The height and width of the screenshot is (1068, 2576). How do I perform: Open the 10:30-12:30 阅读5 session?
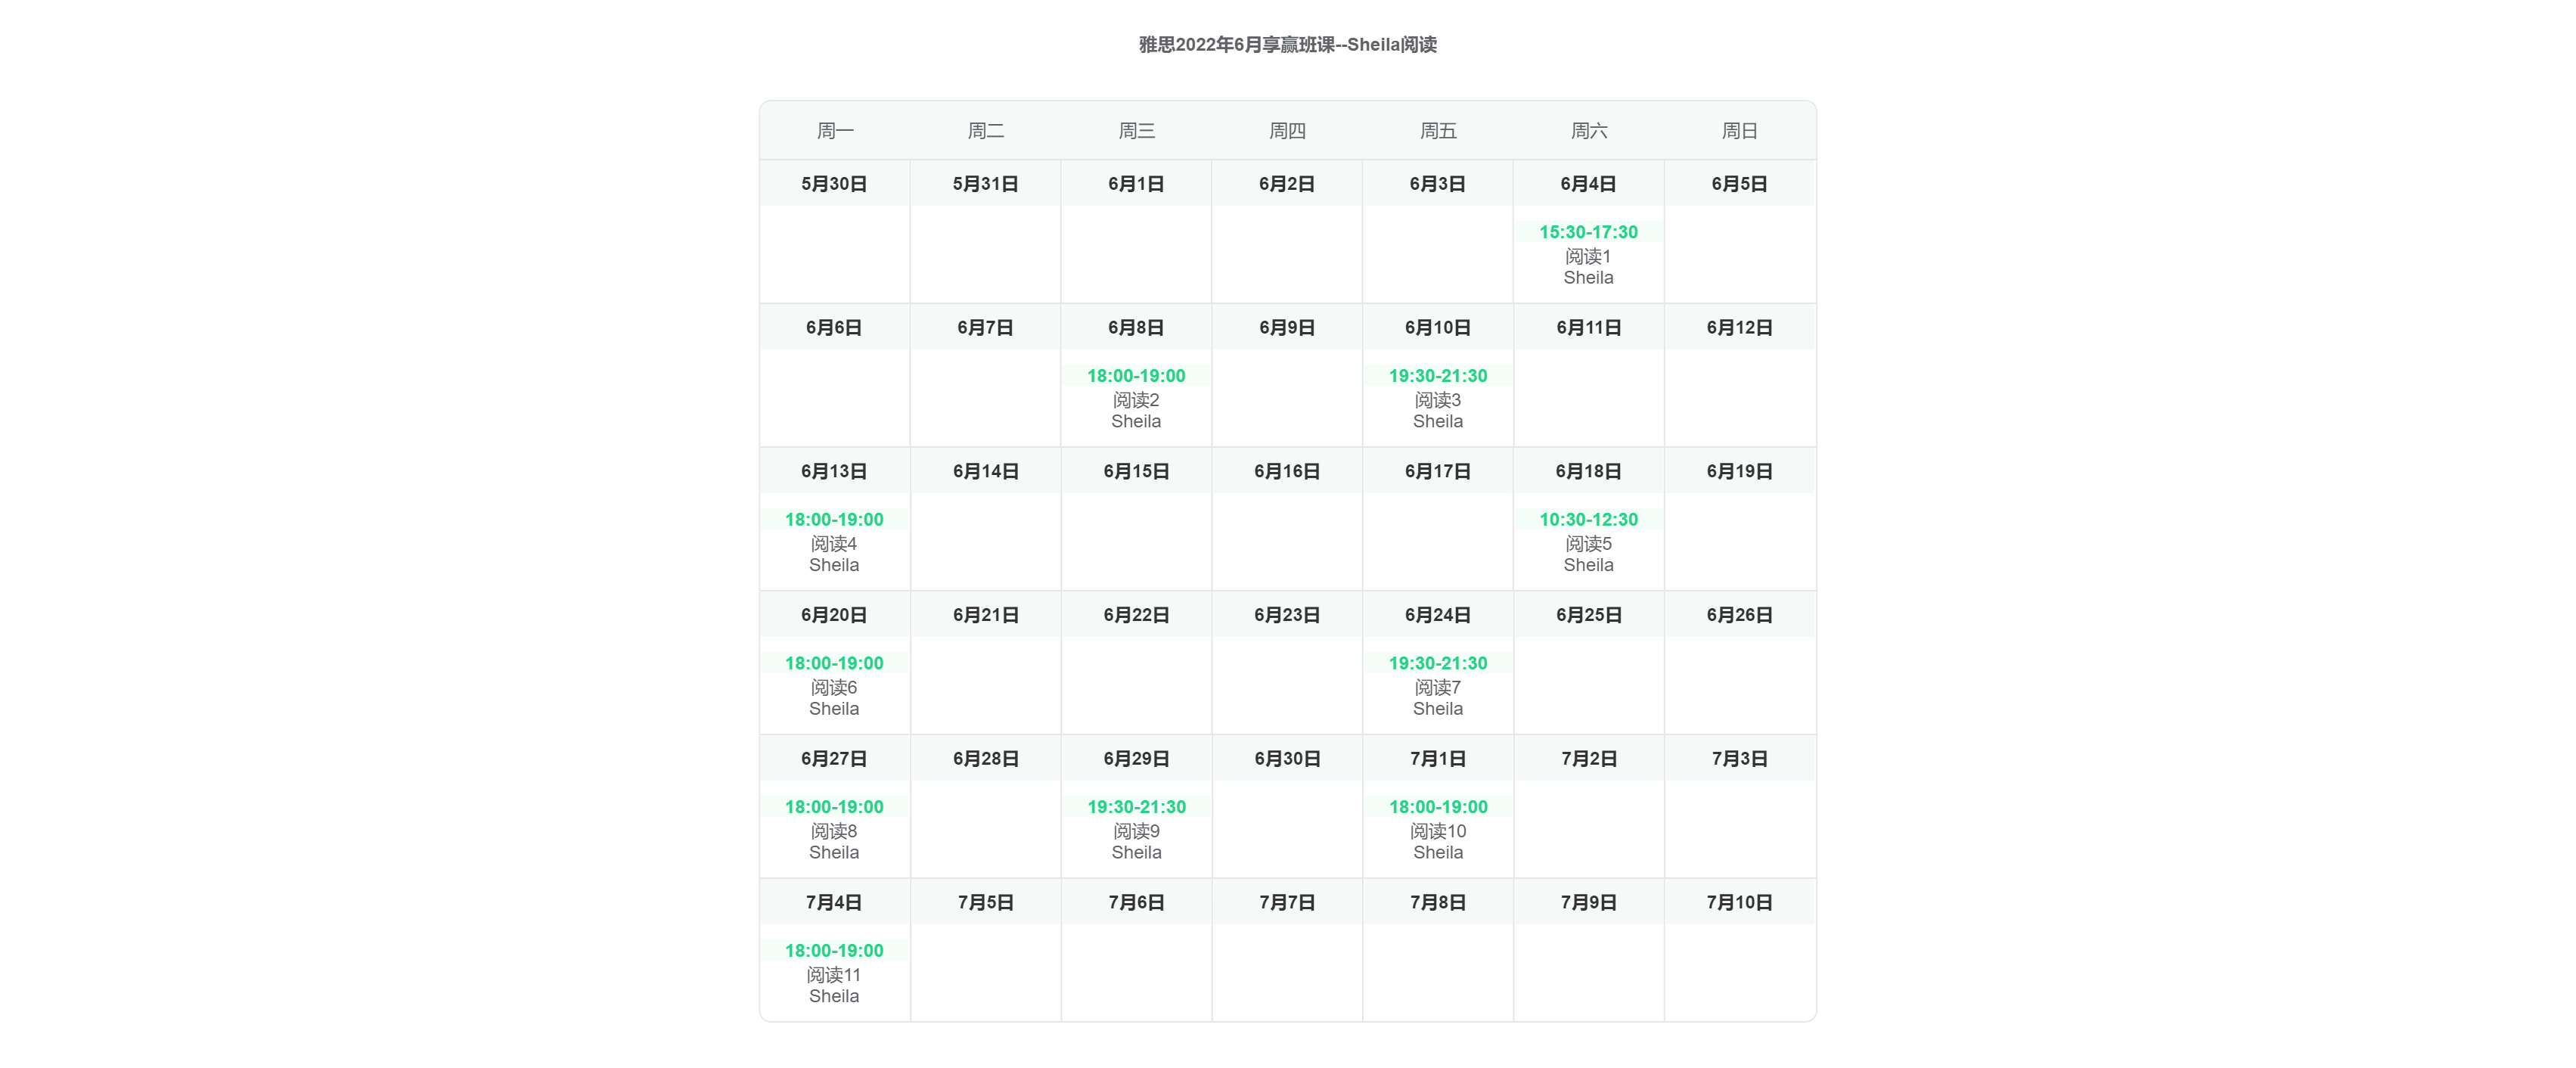coord(1588,542)
